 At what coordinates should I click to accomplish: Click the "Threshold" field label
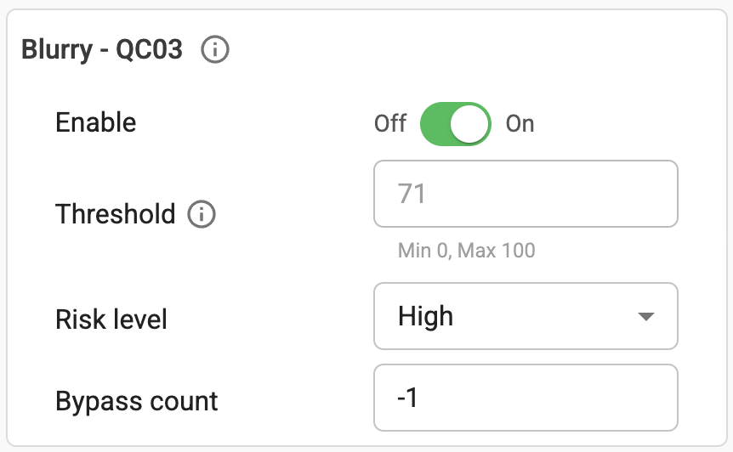pyautogui.click(x=116, y=214)
